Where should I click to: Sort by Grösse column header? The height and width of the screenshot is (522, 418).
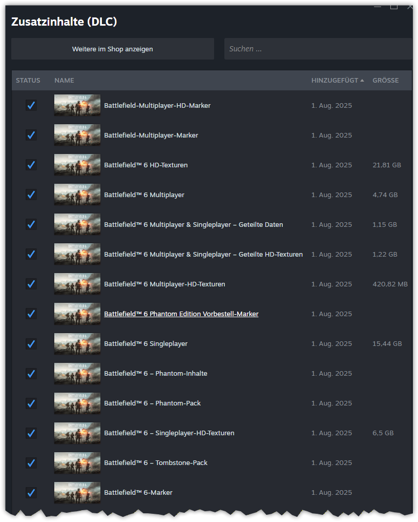coord(385,81)
